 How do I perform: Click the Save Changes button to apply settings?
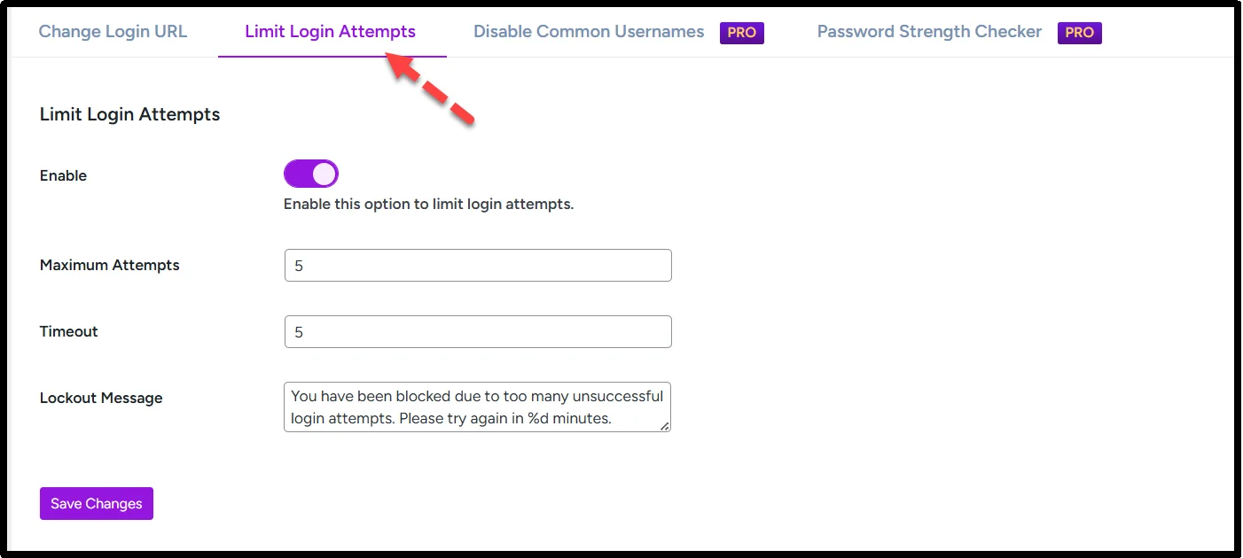tap(96, 503)
